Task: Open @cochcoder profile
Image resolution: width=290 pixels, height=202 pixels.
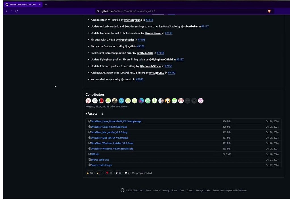Action: pos(127,40)
